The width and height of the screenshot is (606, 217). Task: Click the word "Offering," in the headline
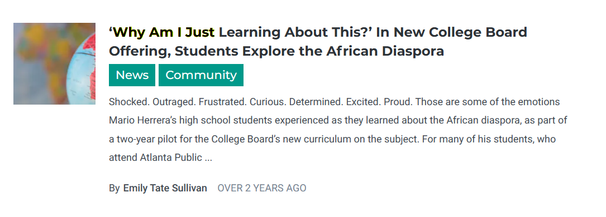coord(139,51)
